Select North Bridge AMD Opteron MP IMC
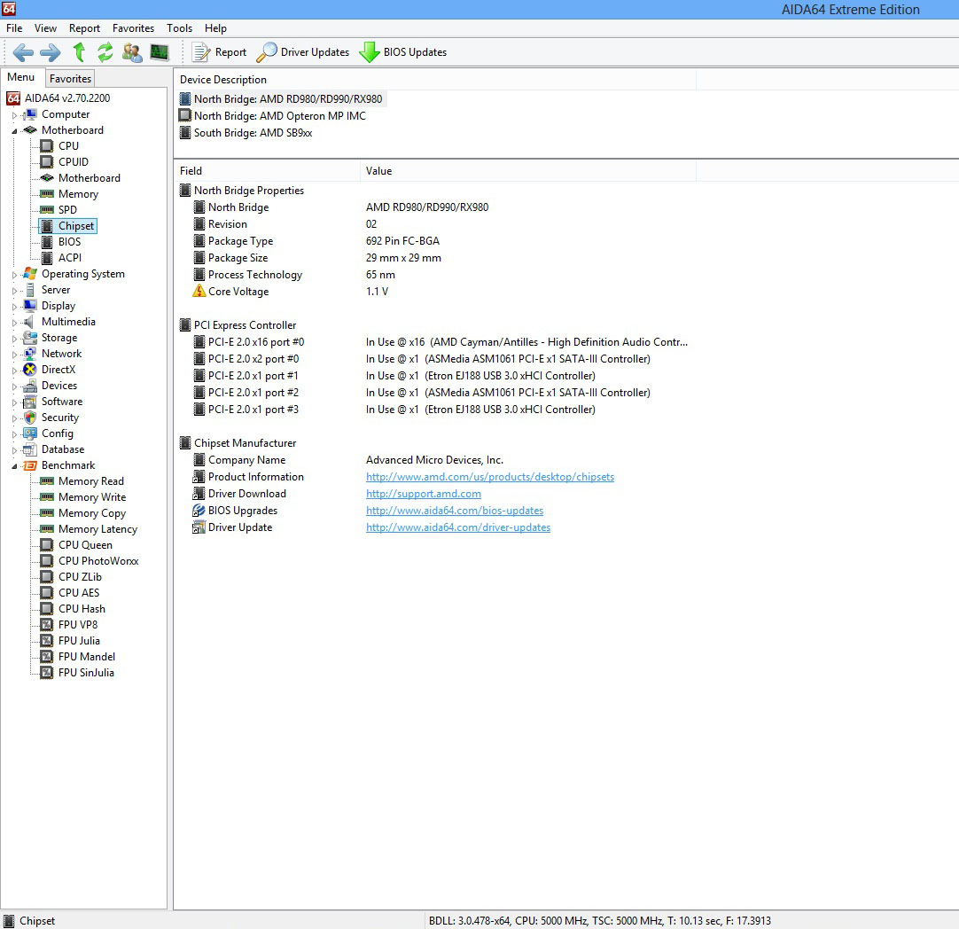Screen dimensions: 959x929 tap(279, 115)
